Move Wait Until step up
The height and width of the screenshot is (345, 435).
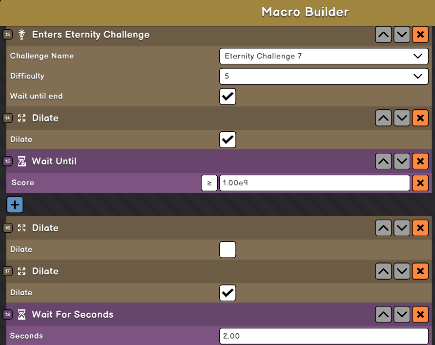coord(383,161)
